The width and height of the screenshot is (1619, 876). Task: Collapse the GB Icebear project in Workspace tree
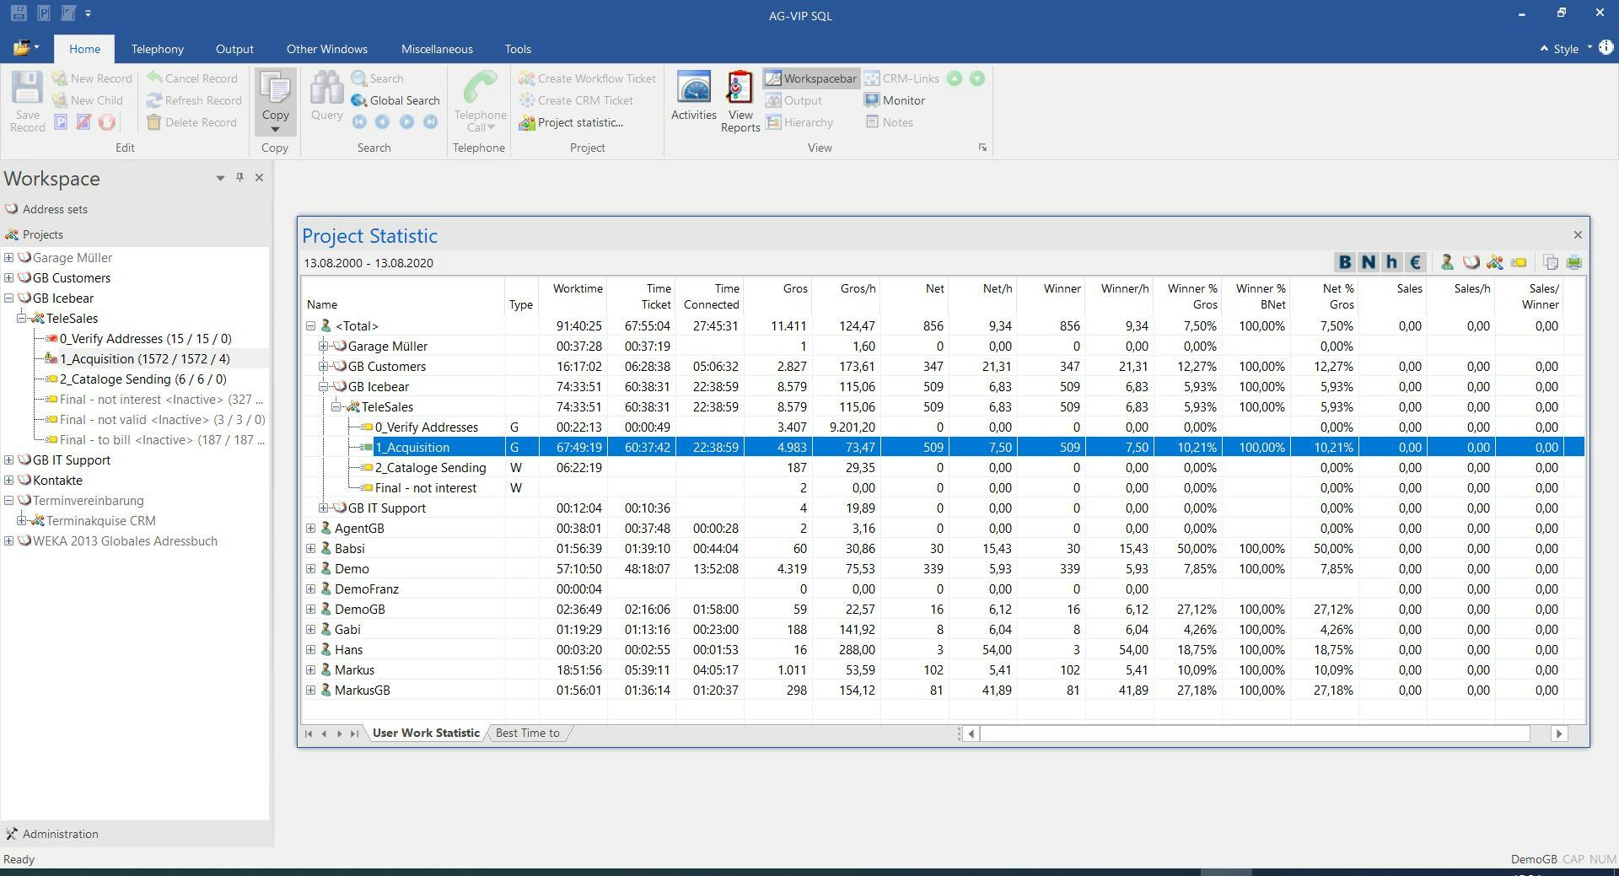pos(8,298)
